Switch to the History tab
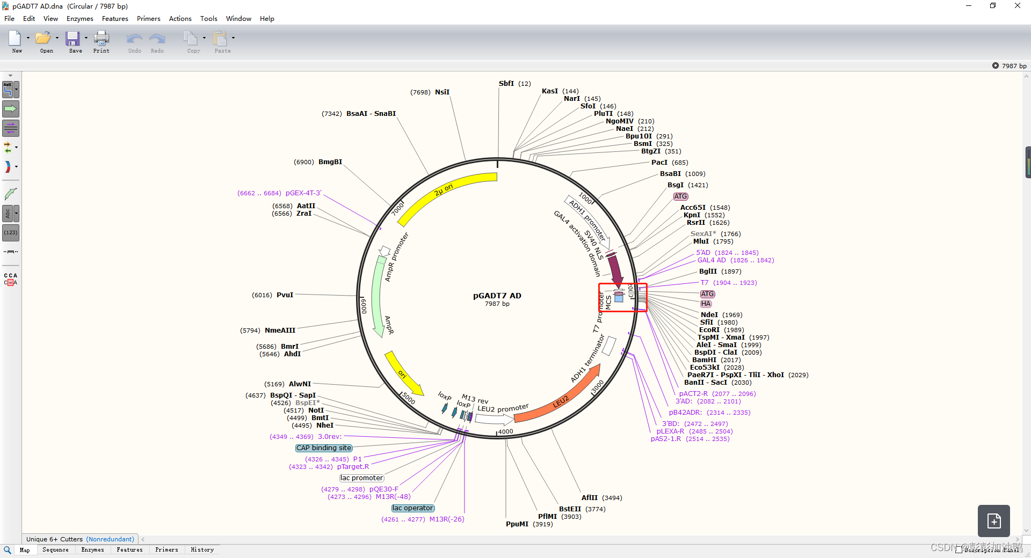 (x=202, y=550)
